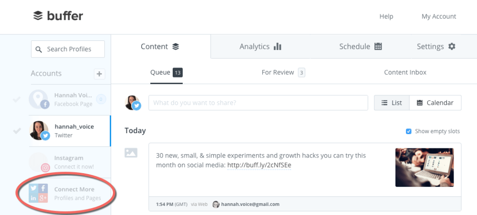Image resolution: width=477 pixels, height=215 pixels.
Task: Open the Schedule tab
Action: coord(361,47)
